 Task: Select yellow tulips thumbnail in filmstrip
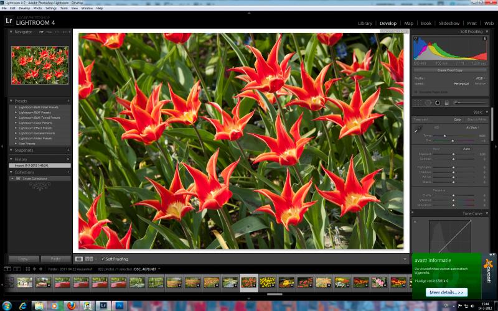click(x=268, y=282)
